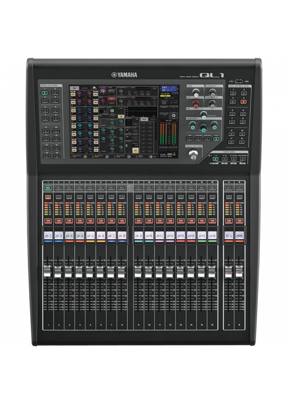This screenshot has height=404, width=288.
Task: Switch fader bank to 17-32
Action: tap(225, 159)
